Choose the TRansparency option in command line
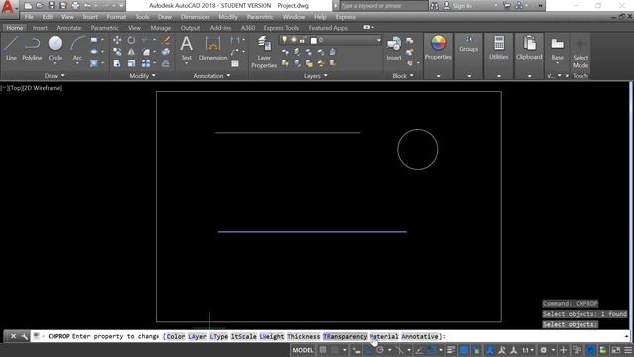 tap(345, 336)
